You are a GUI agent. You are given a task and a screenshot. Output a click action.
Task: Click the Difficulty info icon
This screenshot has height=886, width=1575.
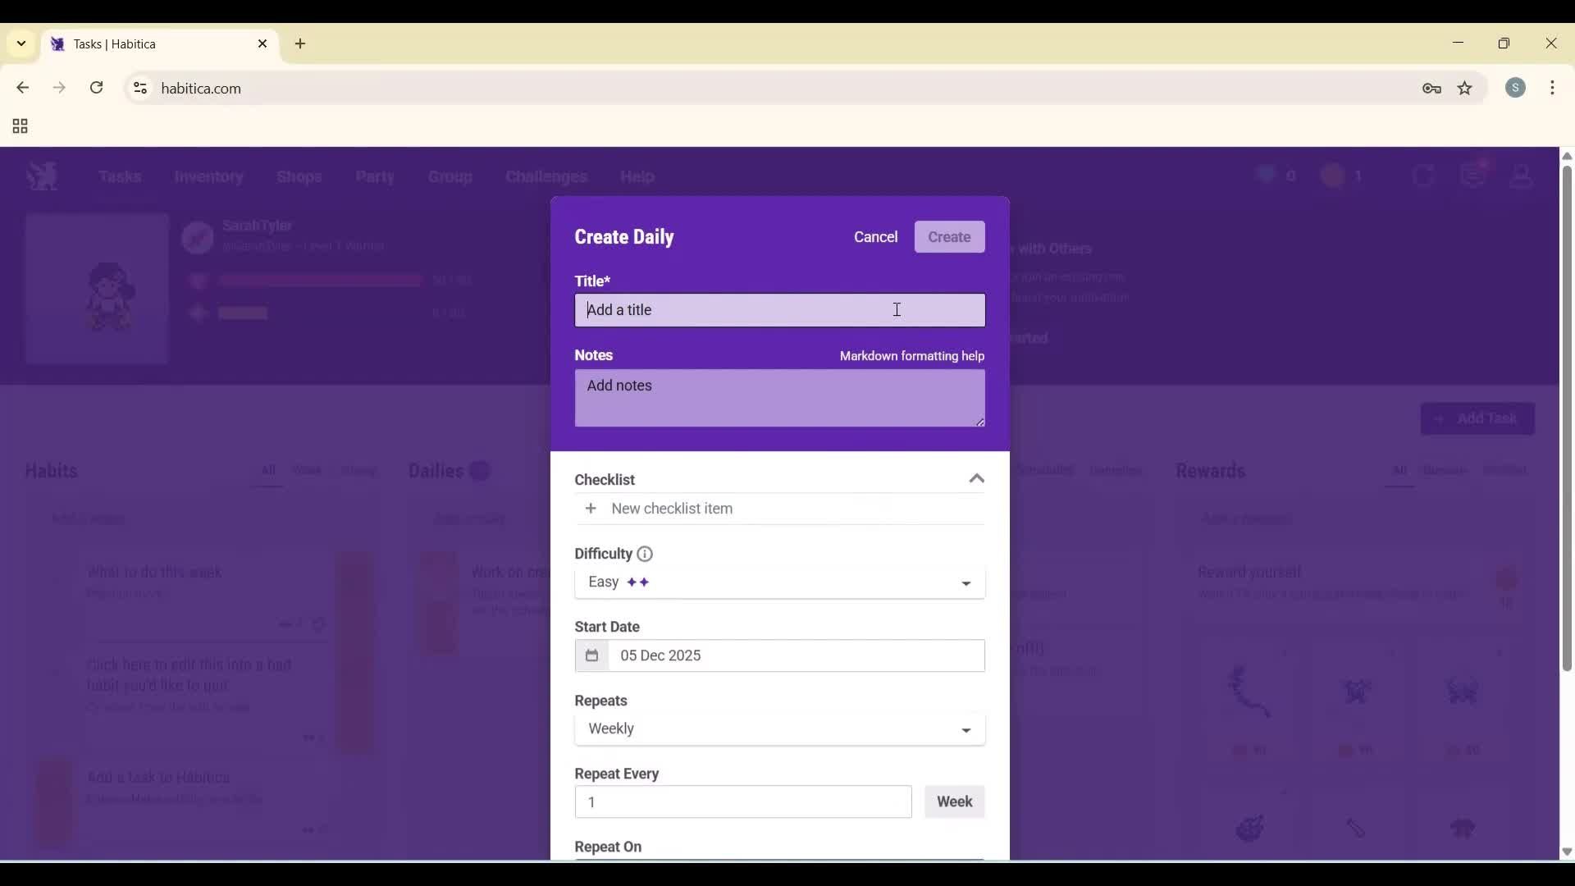(x=644, y=554)
